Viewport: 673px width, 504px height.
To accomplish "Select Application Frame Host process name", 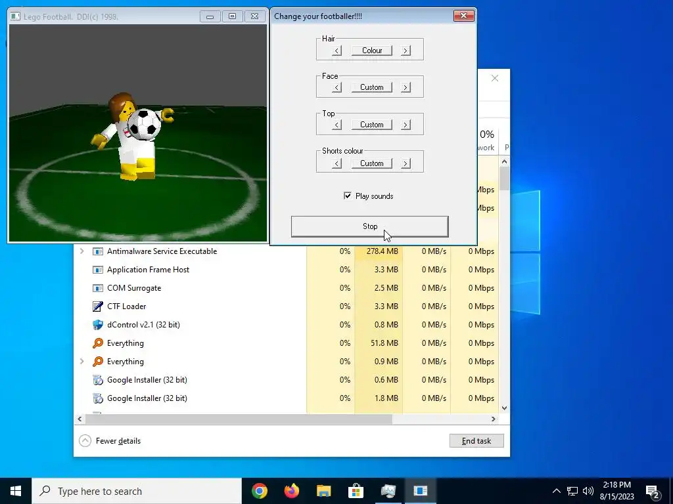I will click(x=148, y=270).
